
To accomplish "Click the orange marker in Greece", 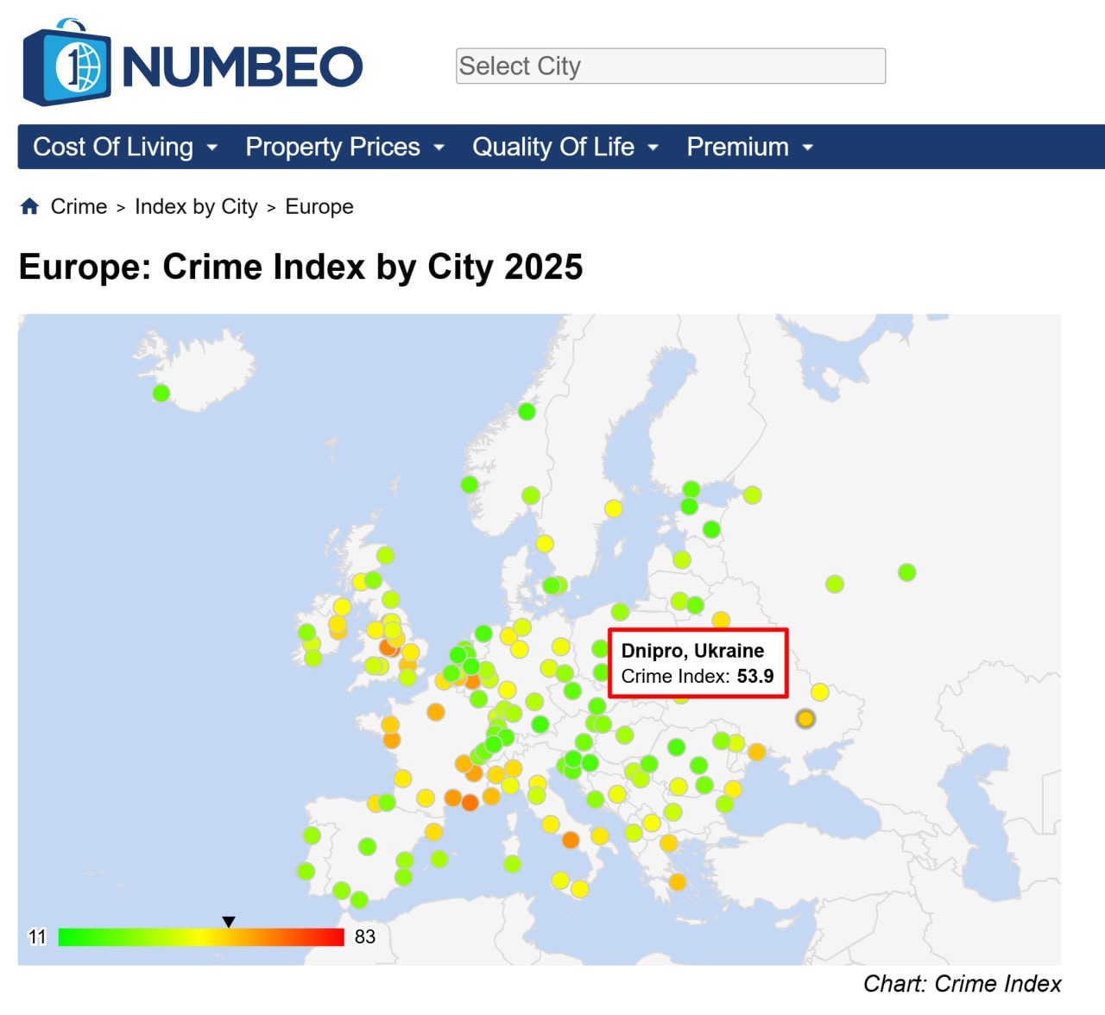I will coord(677,882).
